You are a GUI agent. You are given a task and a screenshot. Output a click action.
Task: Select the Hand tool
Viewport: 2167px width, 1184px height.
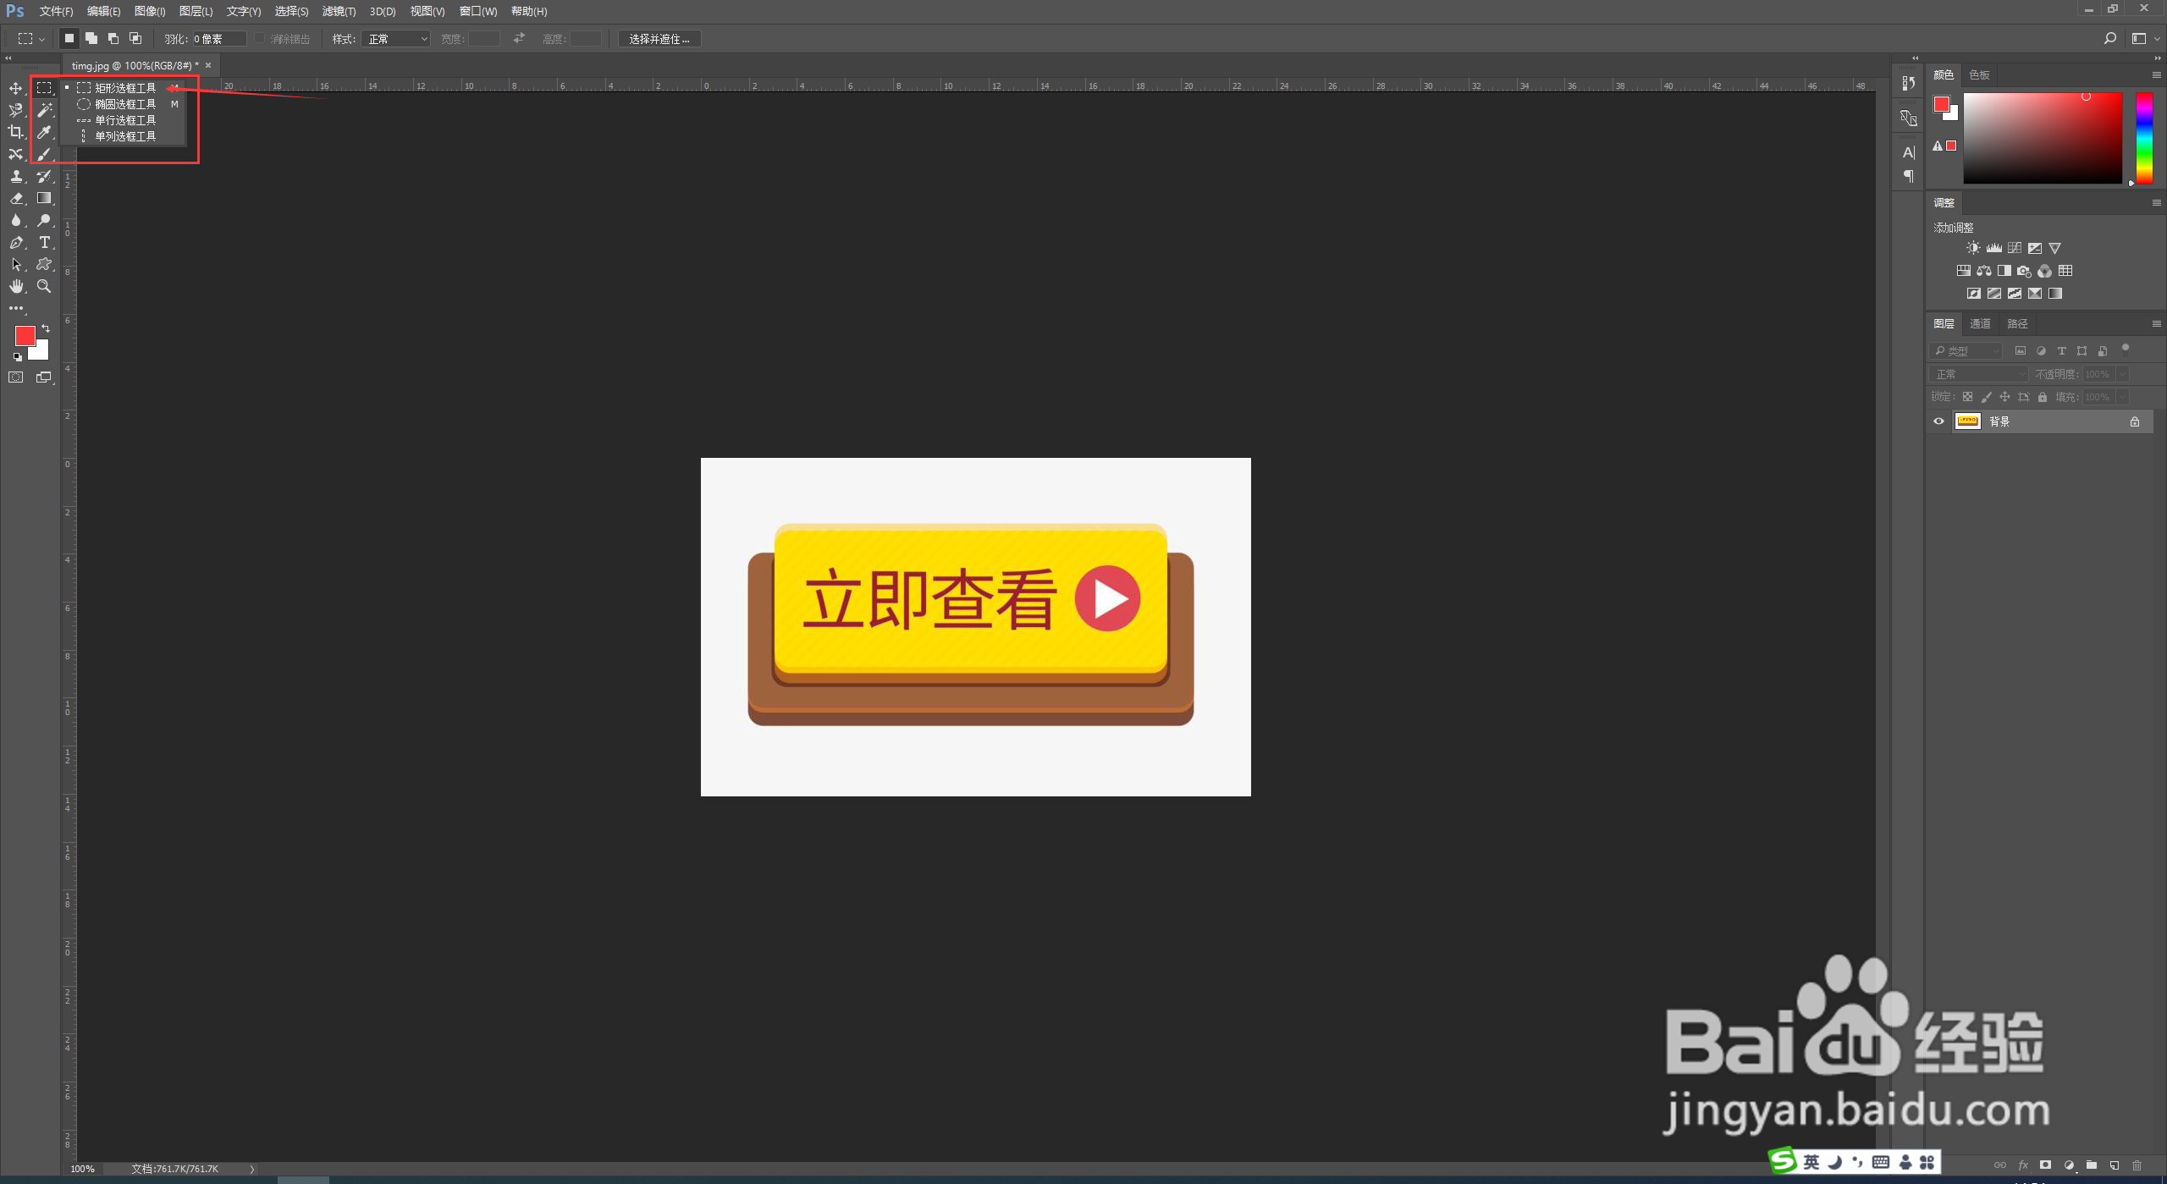click(x=16, y=287)
